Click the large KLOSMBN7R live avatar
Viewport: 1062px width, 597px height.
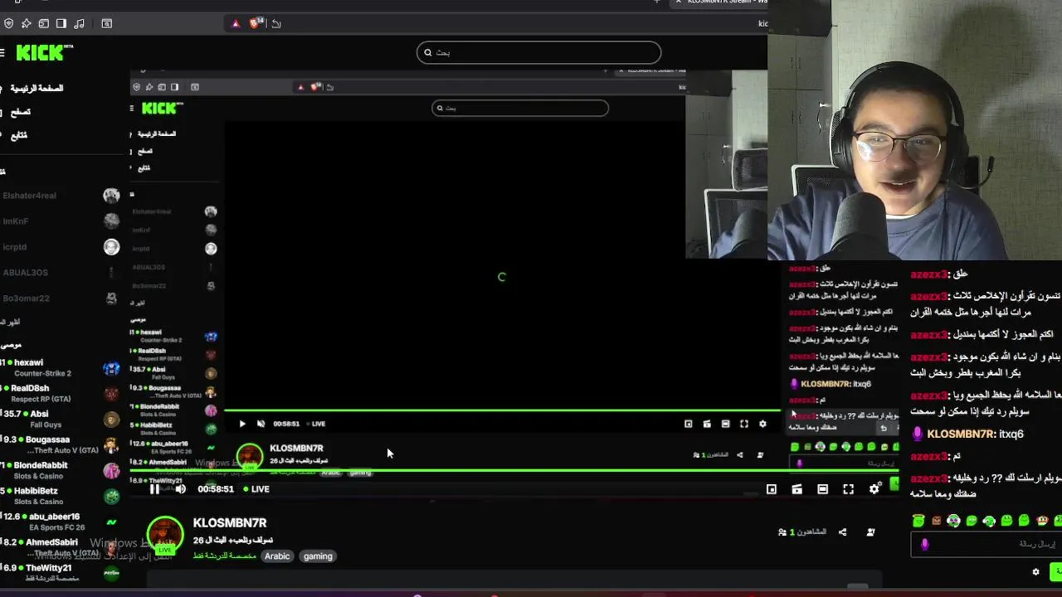165,536
